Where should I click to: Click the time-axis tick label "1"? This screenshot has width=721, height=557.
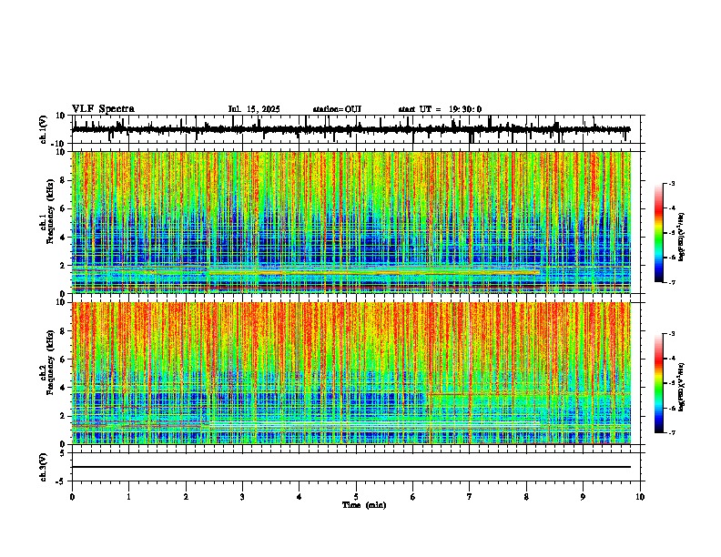pos(128,497)
